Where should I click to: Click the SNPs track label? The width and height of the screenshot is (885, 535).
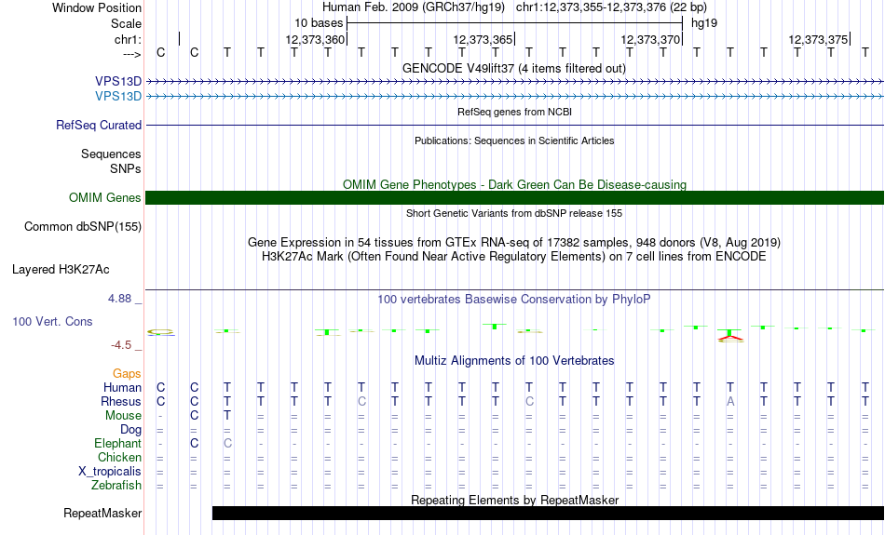tap(126, 168)
